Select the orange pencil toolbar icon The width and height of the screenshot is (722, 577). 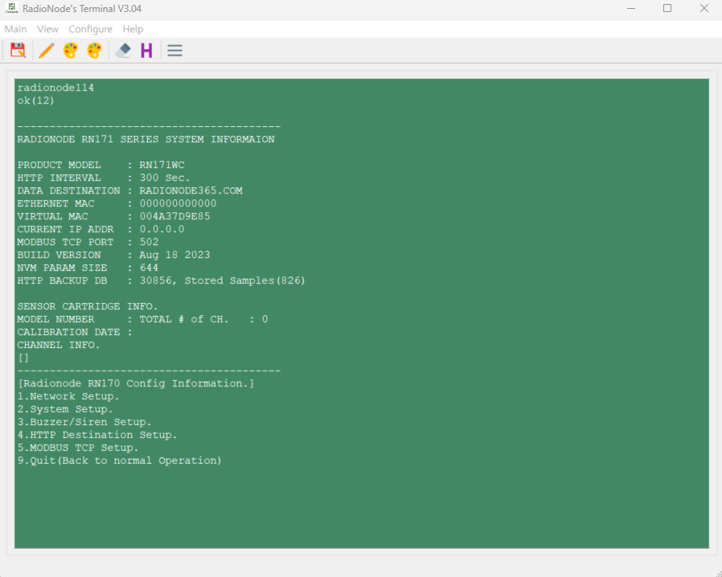point(47,50)
